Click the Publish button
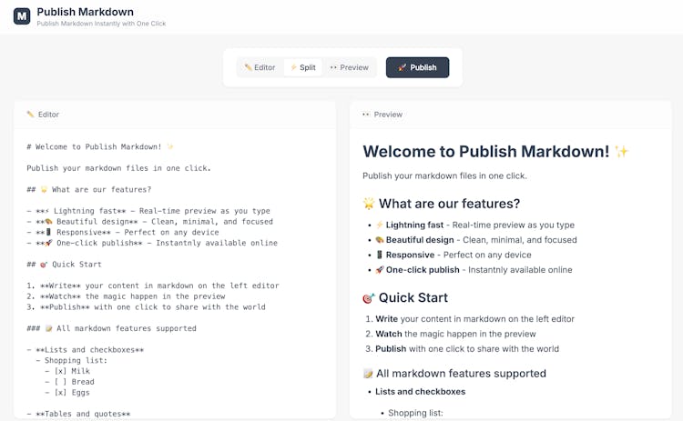Image resolution: width=683 pixels, height=421 pixels. (417, 67)
